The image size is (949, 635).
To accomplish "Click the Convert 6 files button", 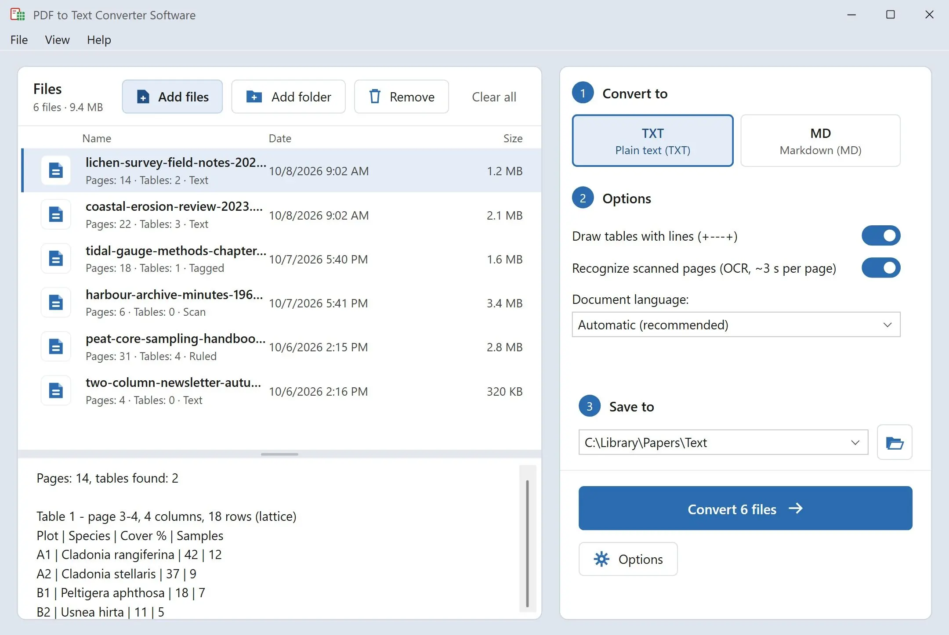I will pos(745,508).
